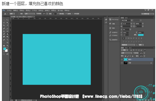Toggle Faux Bold in Character panel
Screen dimensions: 156x101
123,38
